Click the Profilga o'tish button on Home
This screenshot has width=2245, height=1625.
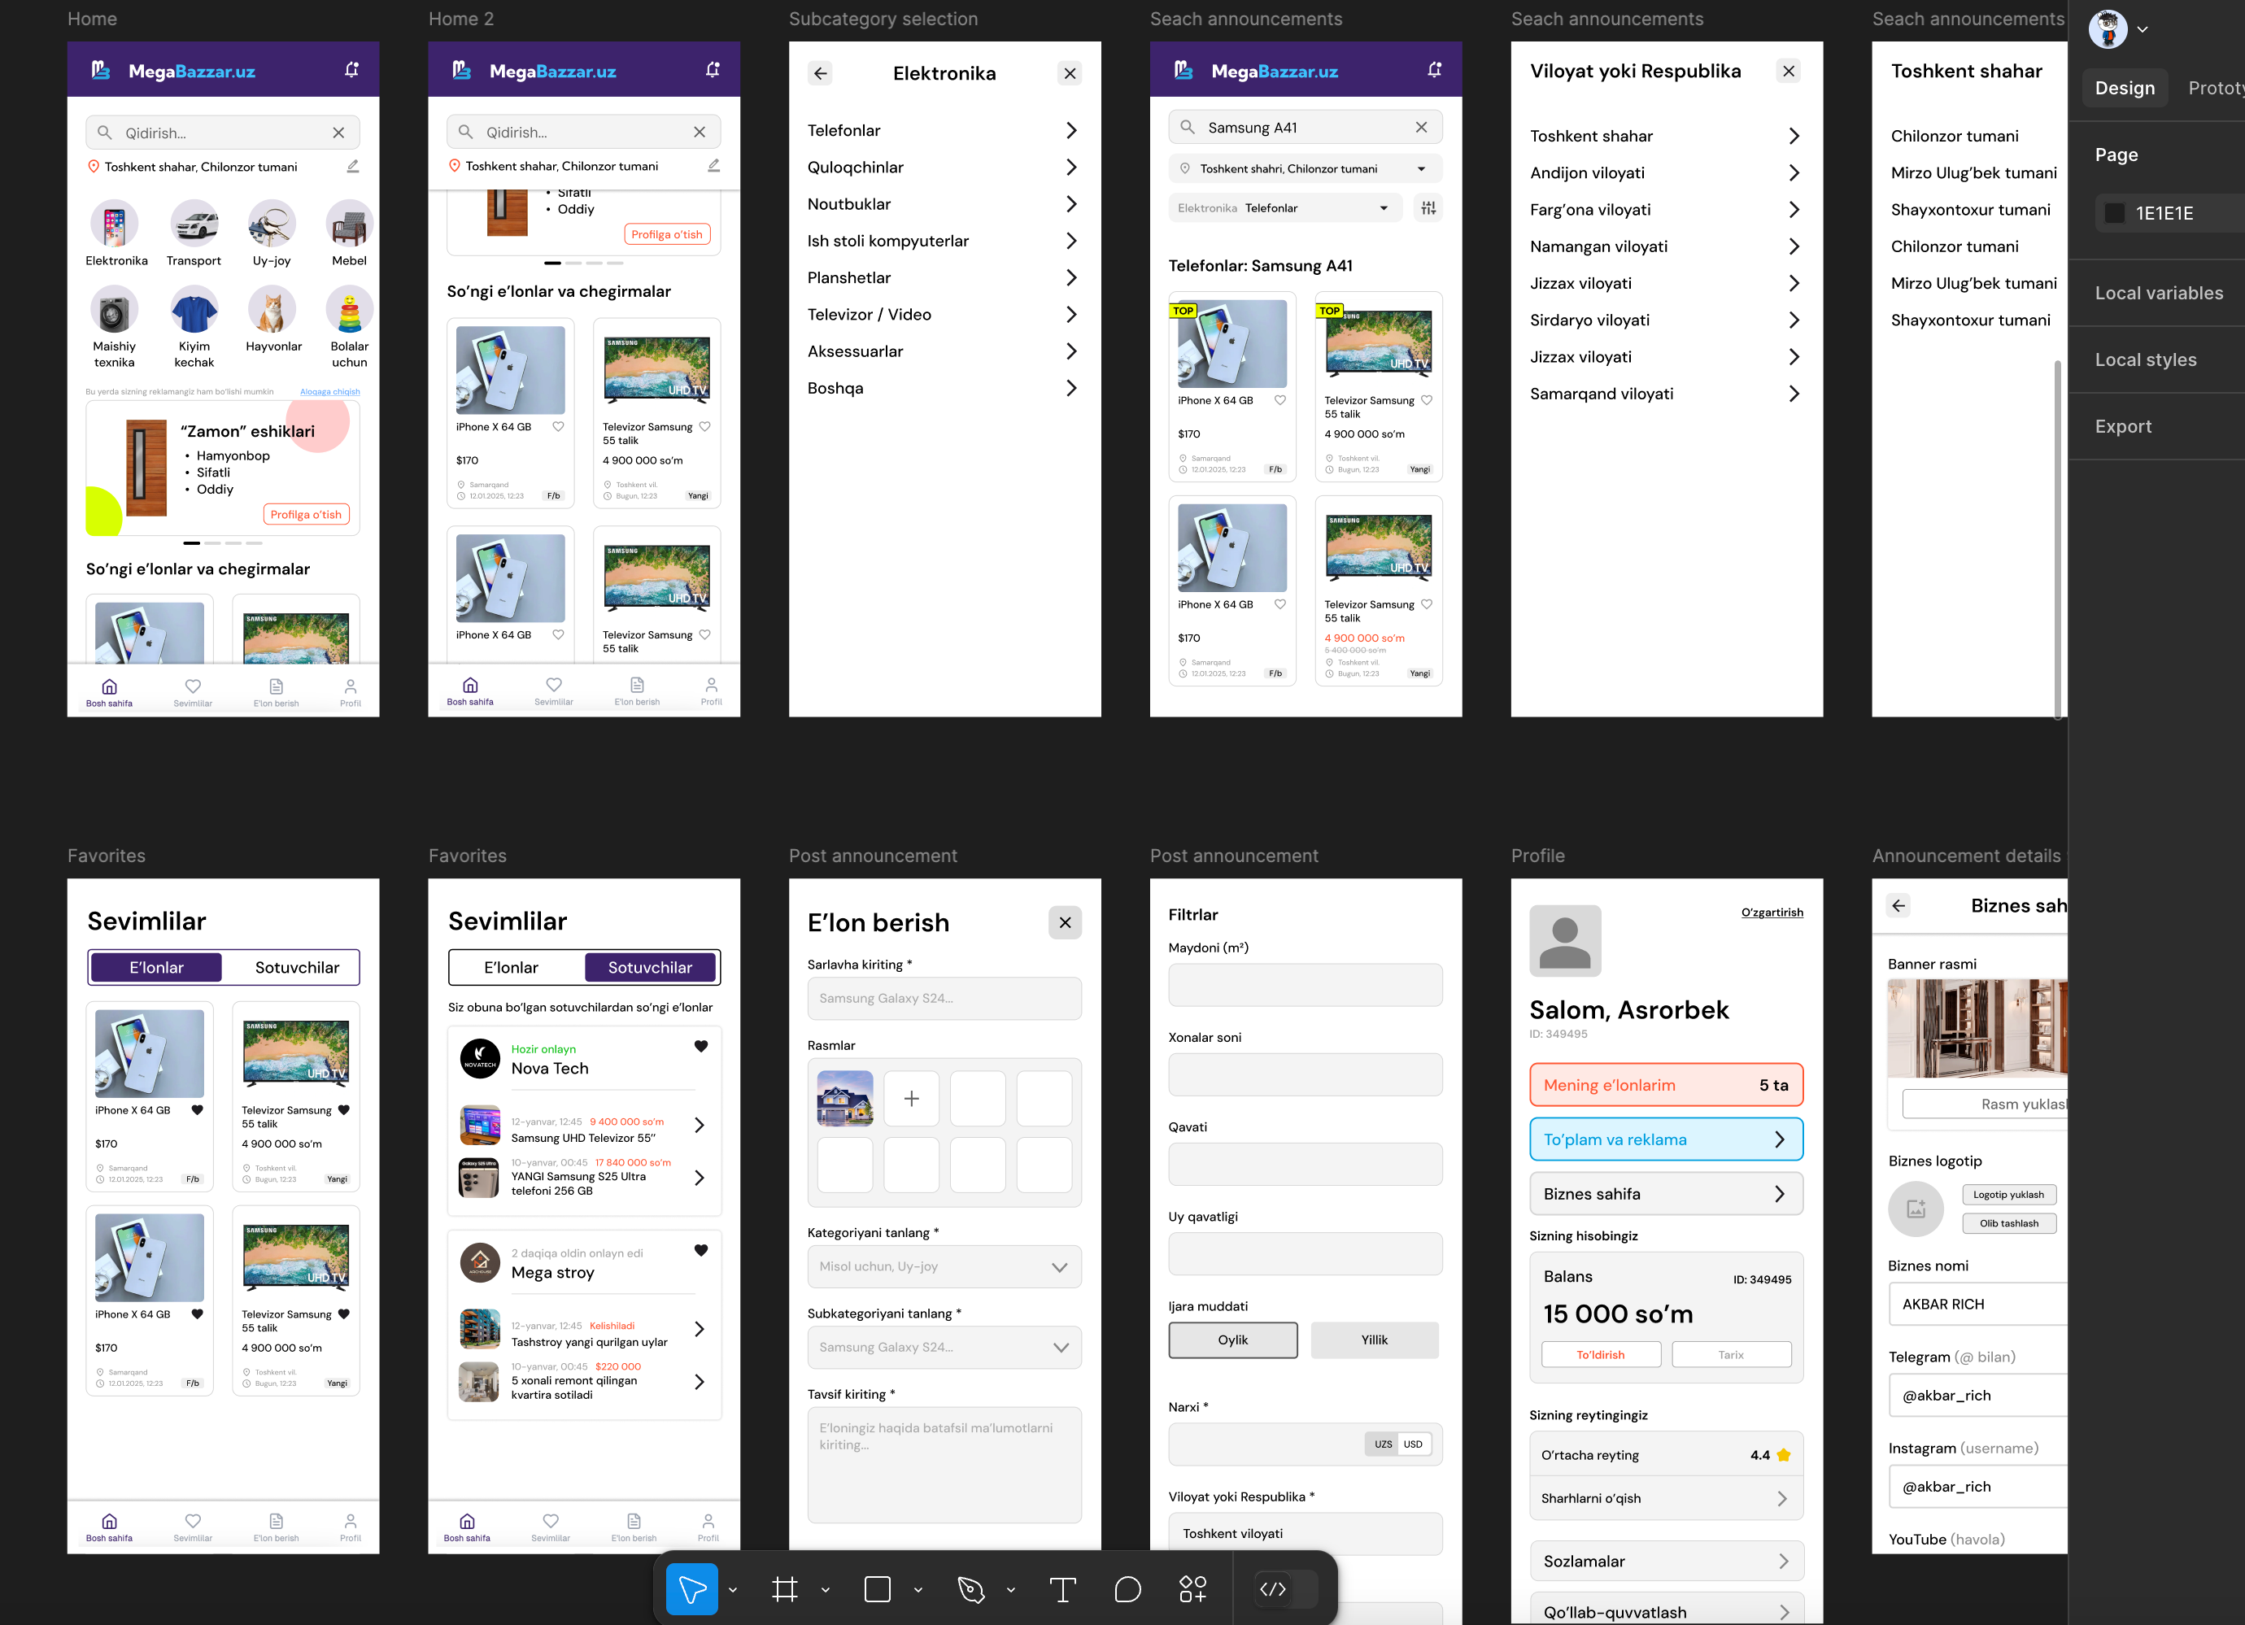coord(306,515)
